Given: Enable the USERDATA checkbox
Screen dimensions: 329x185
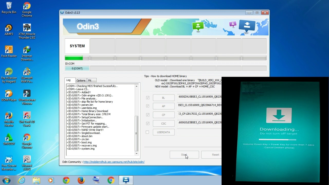Looking at the screenshot, I should 147,132.
